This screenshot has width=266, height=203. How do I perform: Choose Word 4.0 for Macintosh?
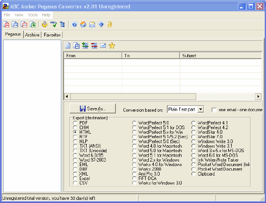pos(134,146)
